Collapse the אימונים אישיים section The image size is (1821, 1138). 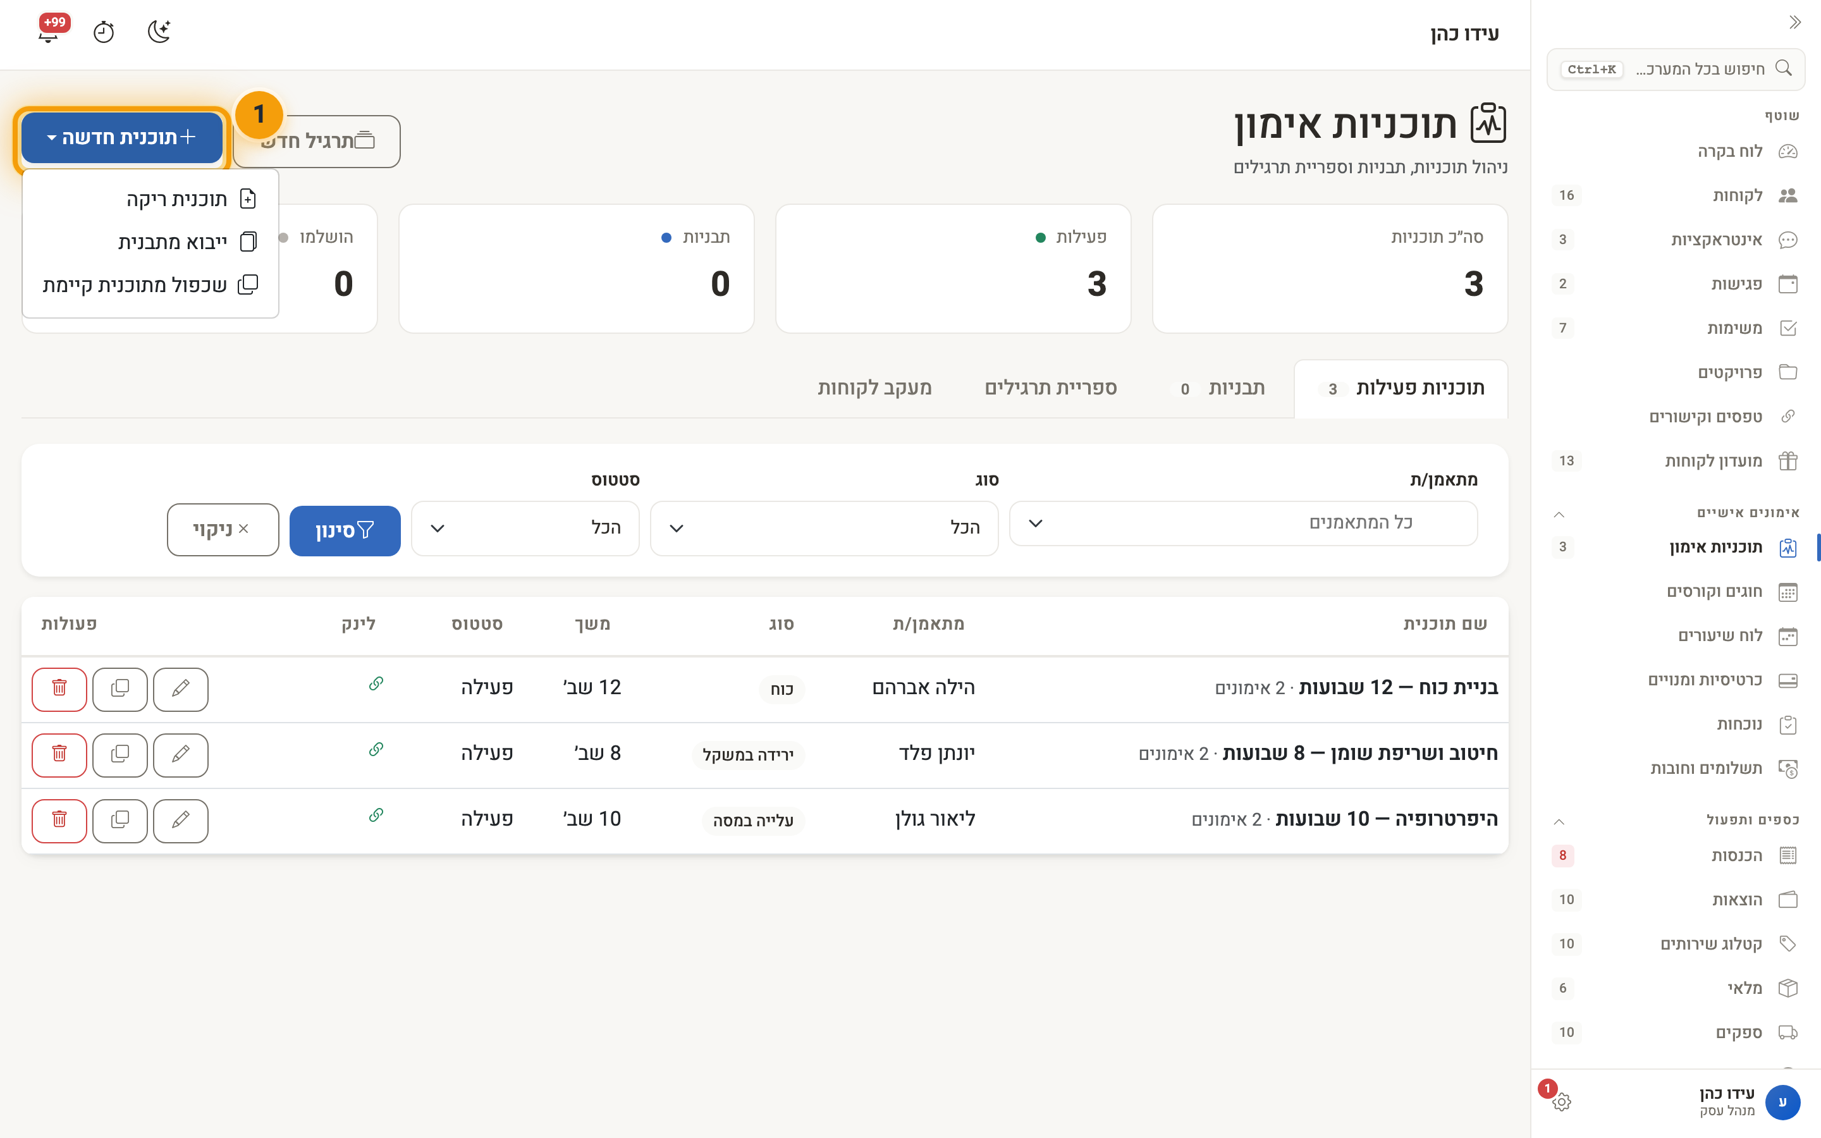click(1559, 514)
